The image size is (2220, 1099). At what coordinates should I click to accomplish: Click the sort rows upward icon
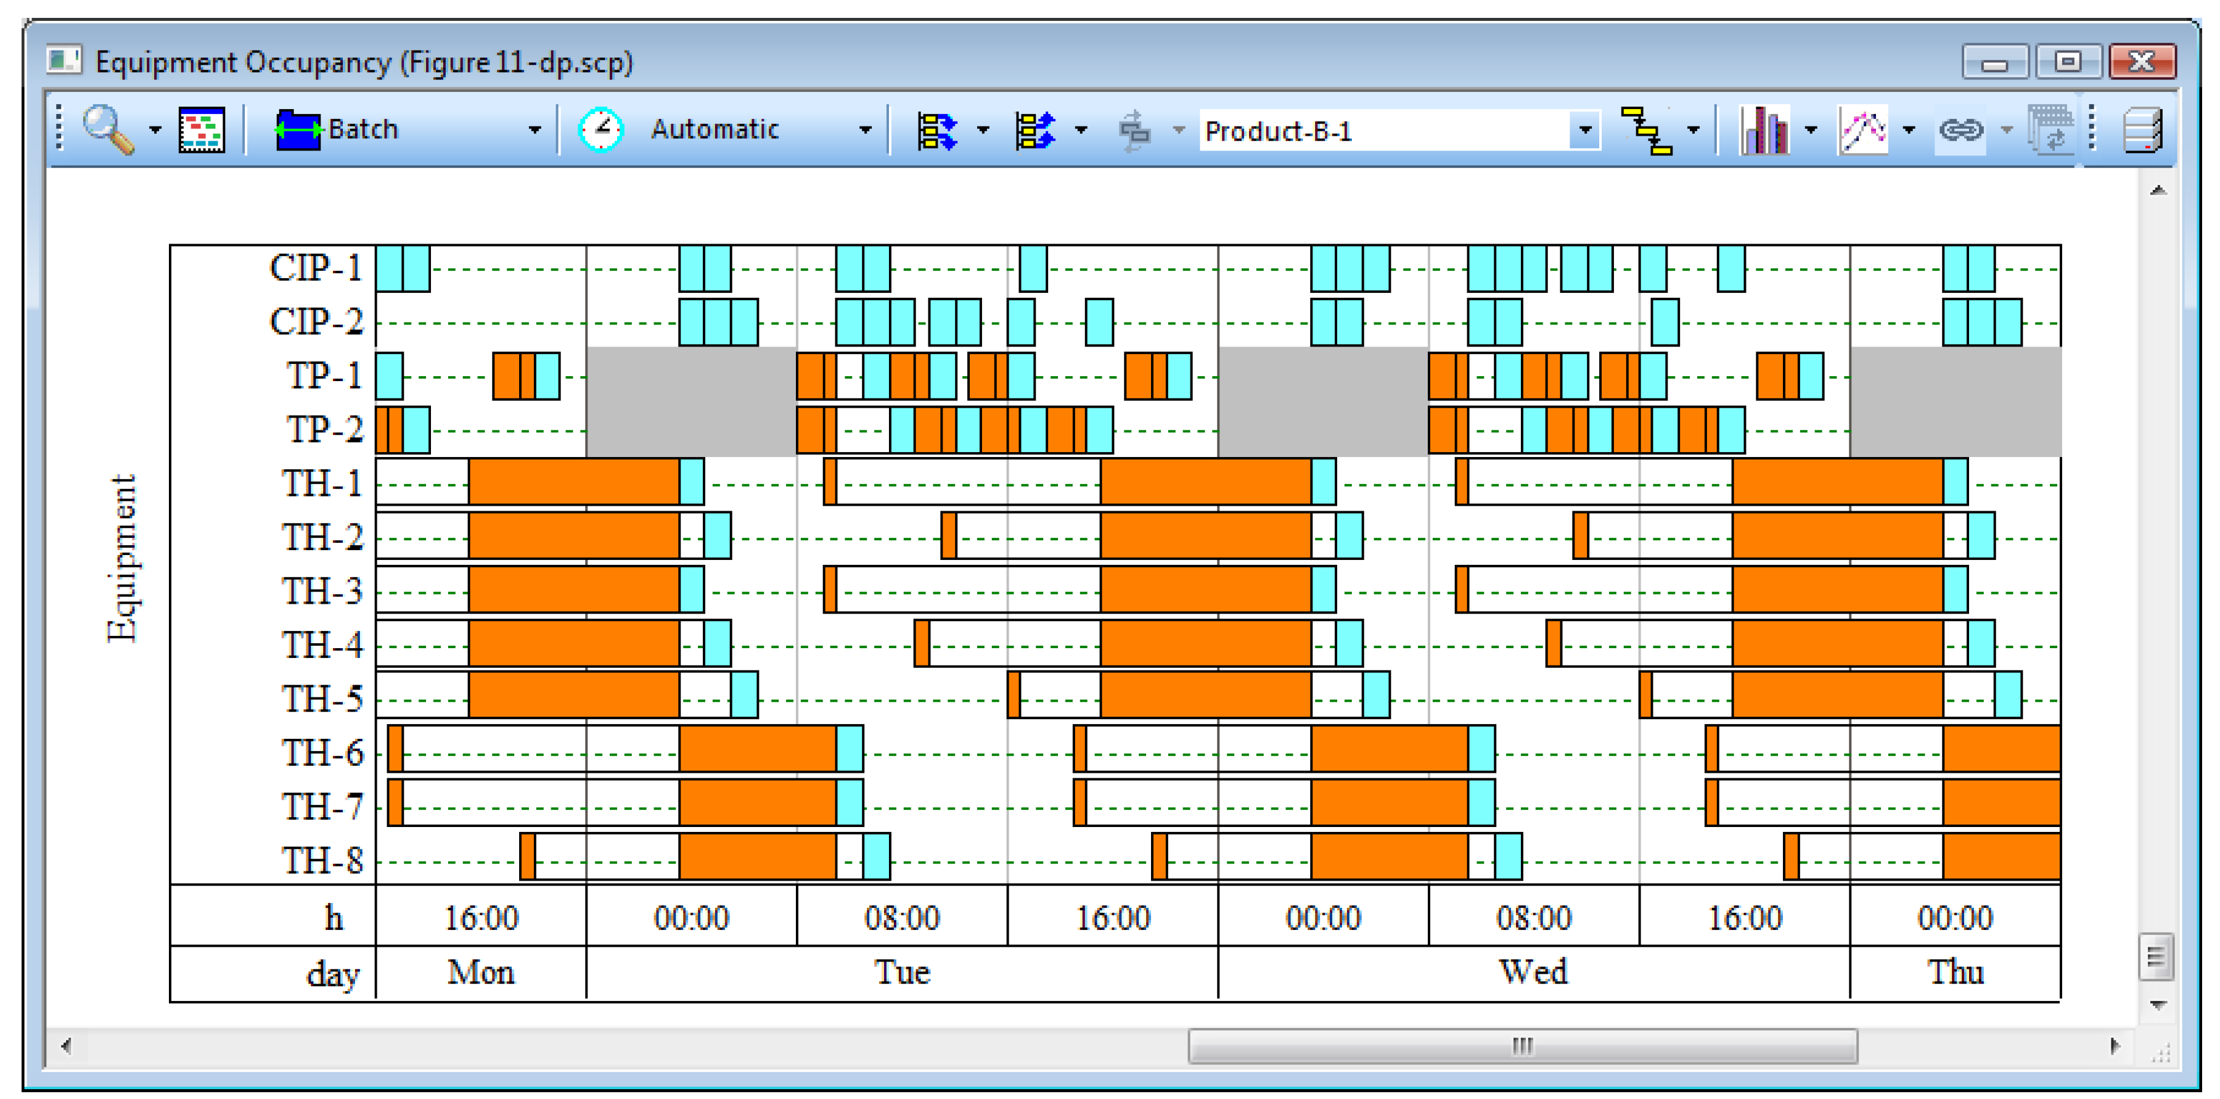tap(1034, 130)
